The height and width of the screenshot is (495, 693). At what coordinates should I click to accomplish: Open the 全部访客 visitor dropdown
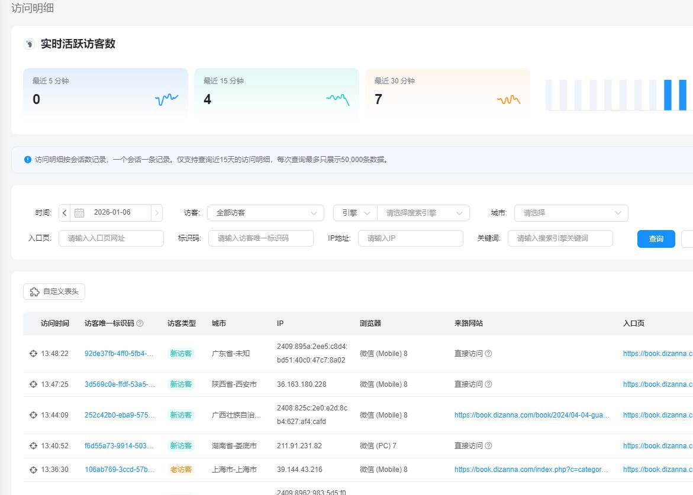point(266,213)
